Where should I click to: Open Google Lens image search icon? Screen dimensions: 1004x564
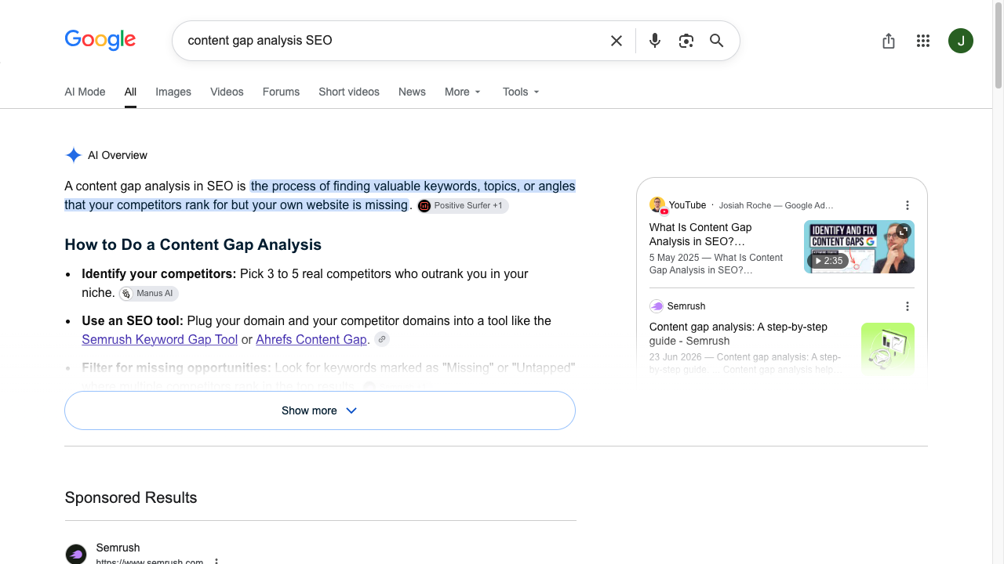686,41
